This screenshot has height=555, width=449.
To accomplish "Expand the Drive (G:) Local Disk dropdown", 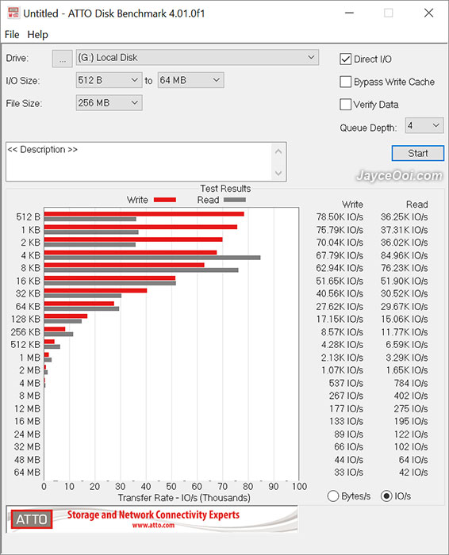I will click(198, 58).
